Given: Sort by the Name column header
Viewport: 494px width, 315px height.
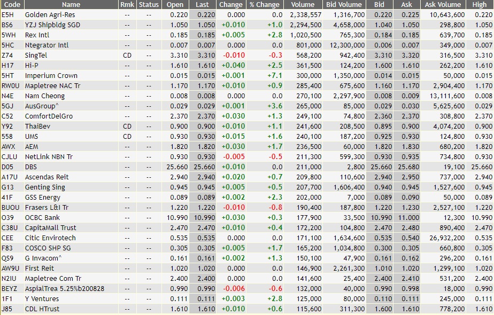Looking at the screenshot, I should pyautogui.click(x=71, y=4).
